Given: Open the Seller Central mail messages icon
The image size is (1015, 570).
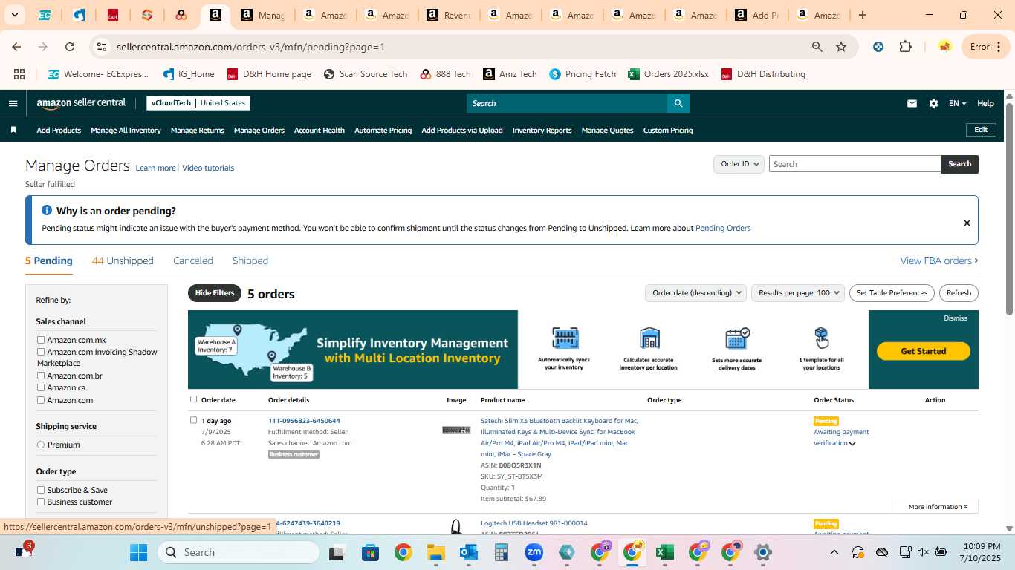Looking at the screenshot, I should 912,104.
